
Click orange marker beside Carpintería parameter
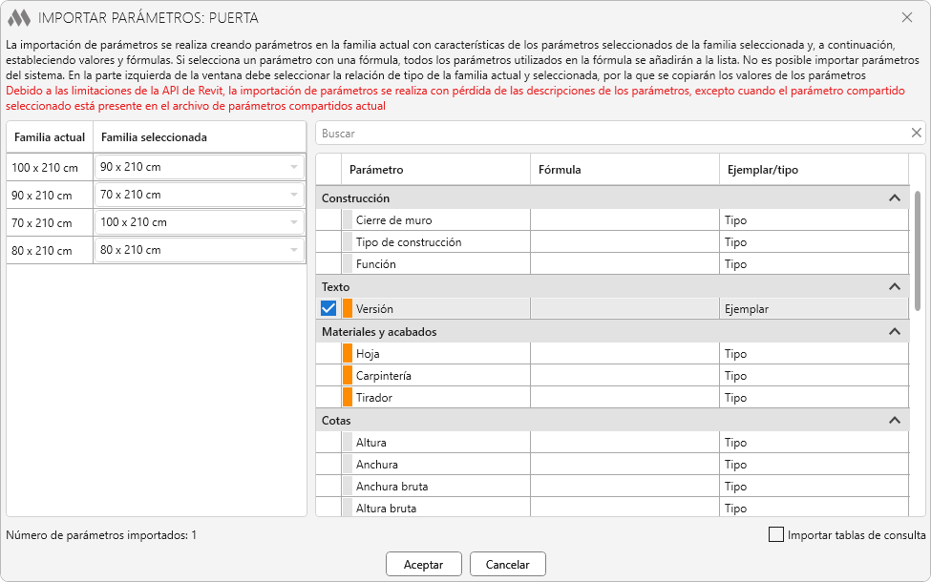(x=348, y=376)
